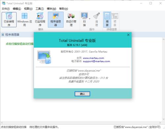Open the 视图(V) menu
The height and width of the screenshot is (129, 165).
(x=28, y=9)
